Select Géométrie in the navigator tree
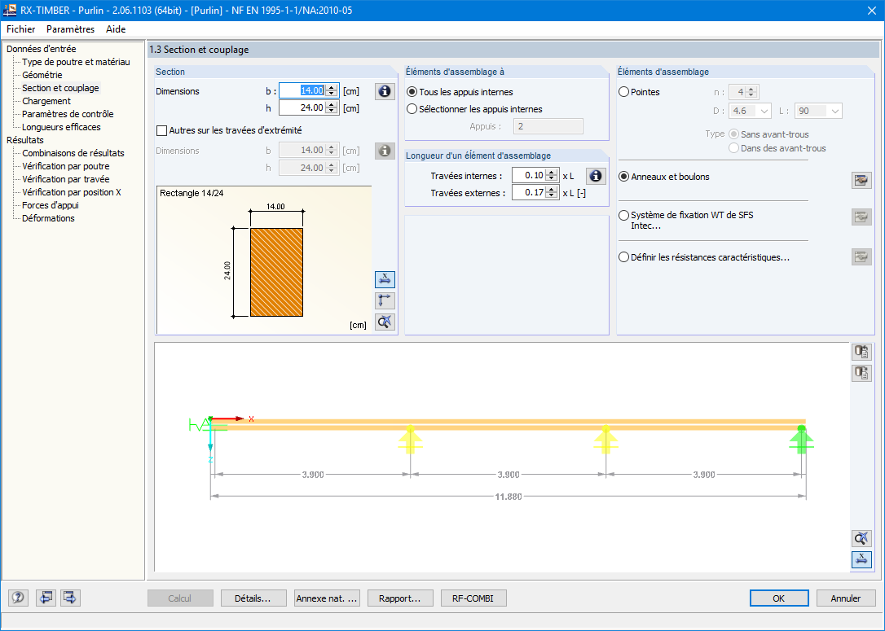 click(x=42, y=75)
